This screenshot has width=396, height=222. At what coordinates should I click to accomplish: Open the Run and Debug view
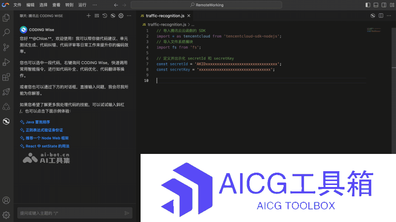[6, 62]
